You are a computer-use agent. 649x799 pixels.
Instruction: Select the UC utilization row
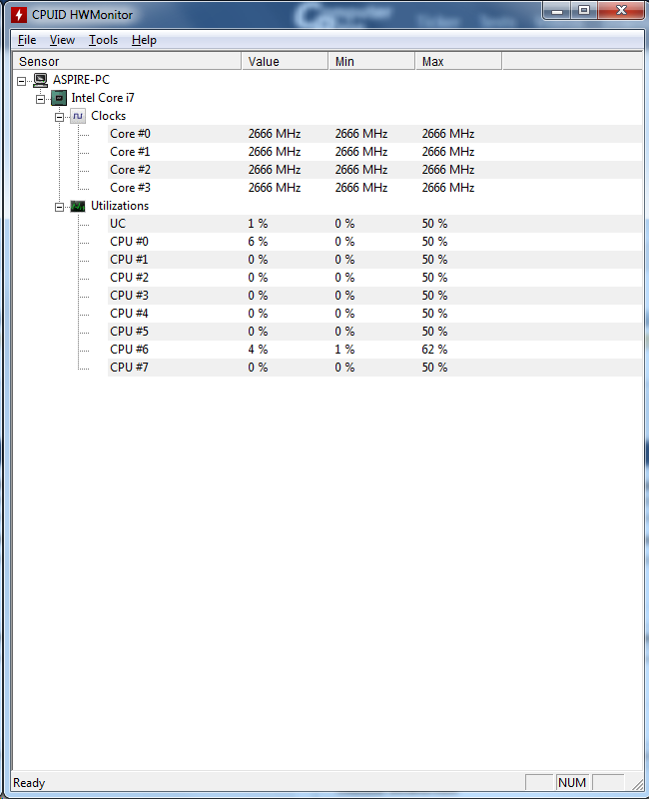(x=375, y=224)
